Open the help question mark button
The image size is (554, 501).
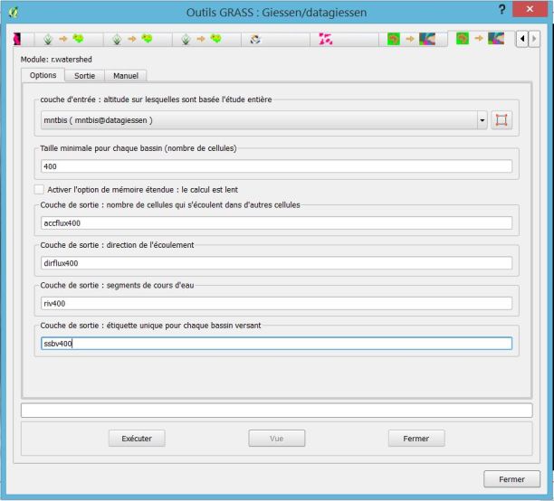click(501, 10)
